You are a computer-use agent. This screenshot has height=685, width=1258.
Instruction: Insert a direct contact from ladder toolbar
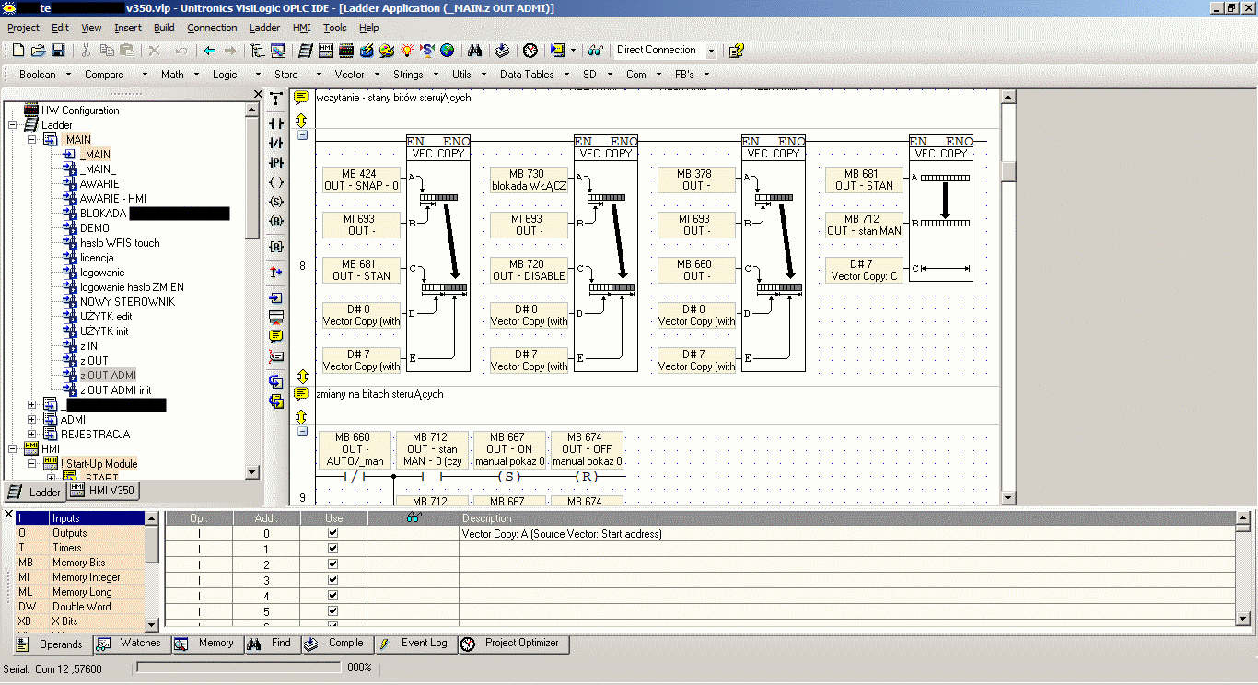point(275,122)
